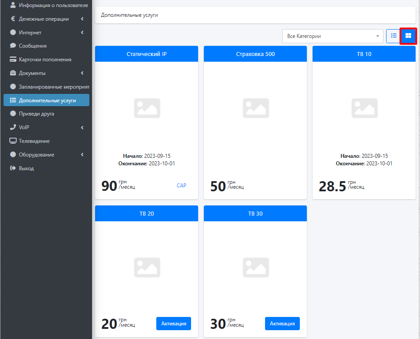Click the VoIP phone icon

coord(13,127)
